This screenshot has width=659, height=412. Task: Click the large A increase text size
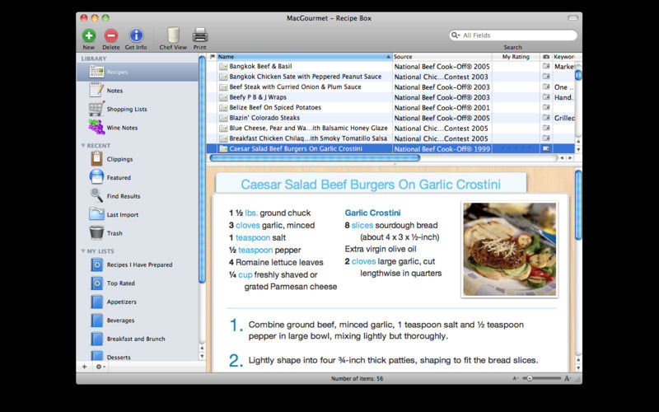[x=568, y=378]
